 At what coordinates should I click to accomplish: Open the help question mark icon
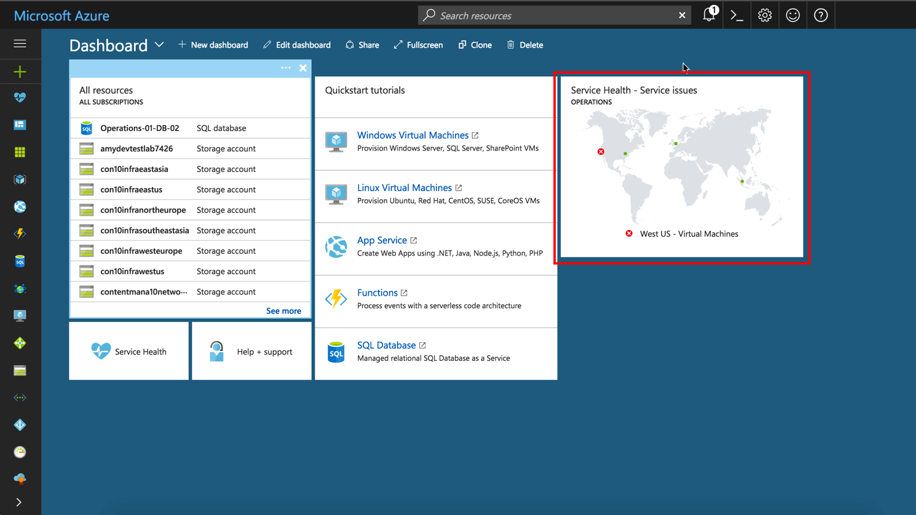click(821, 15)
